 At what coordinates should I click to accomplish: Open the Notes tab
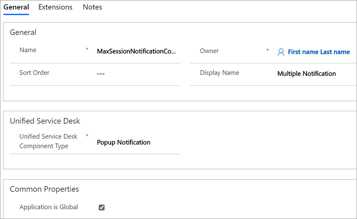(x=92, y=7)
